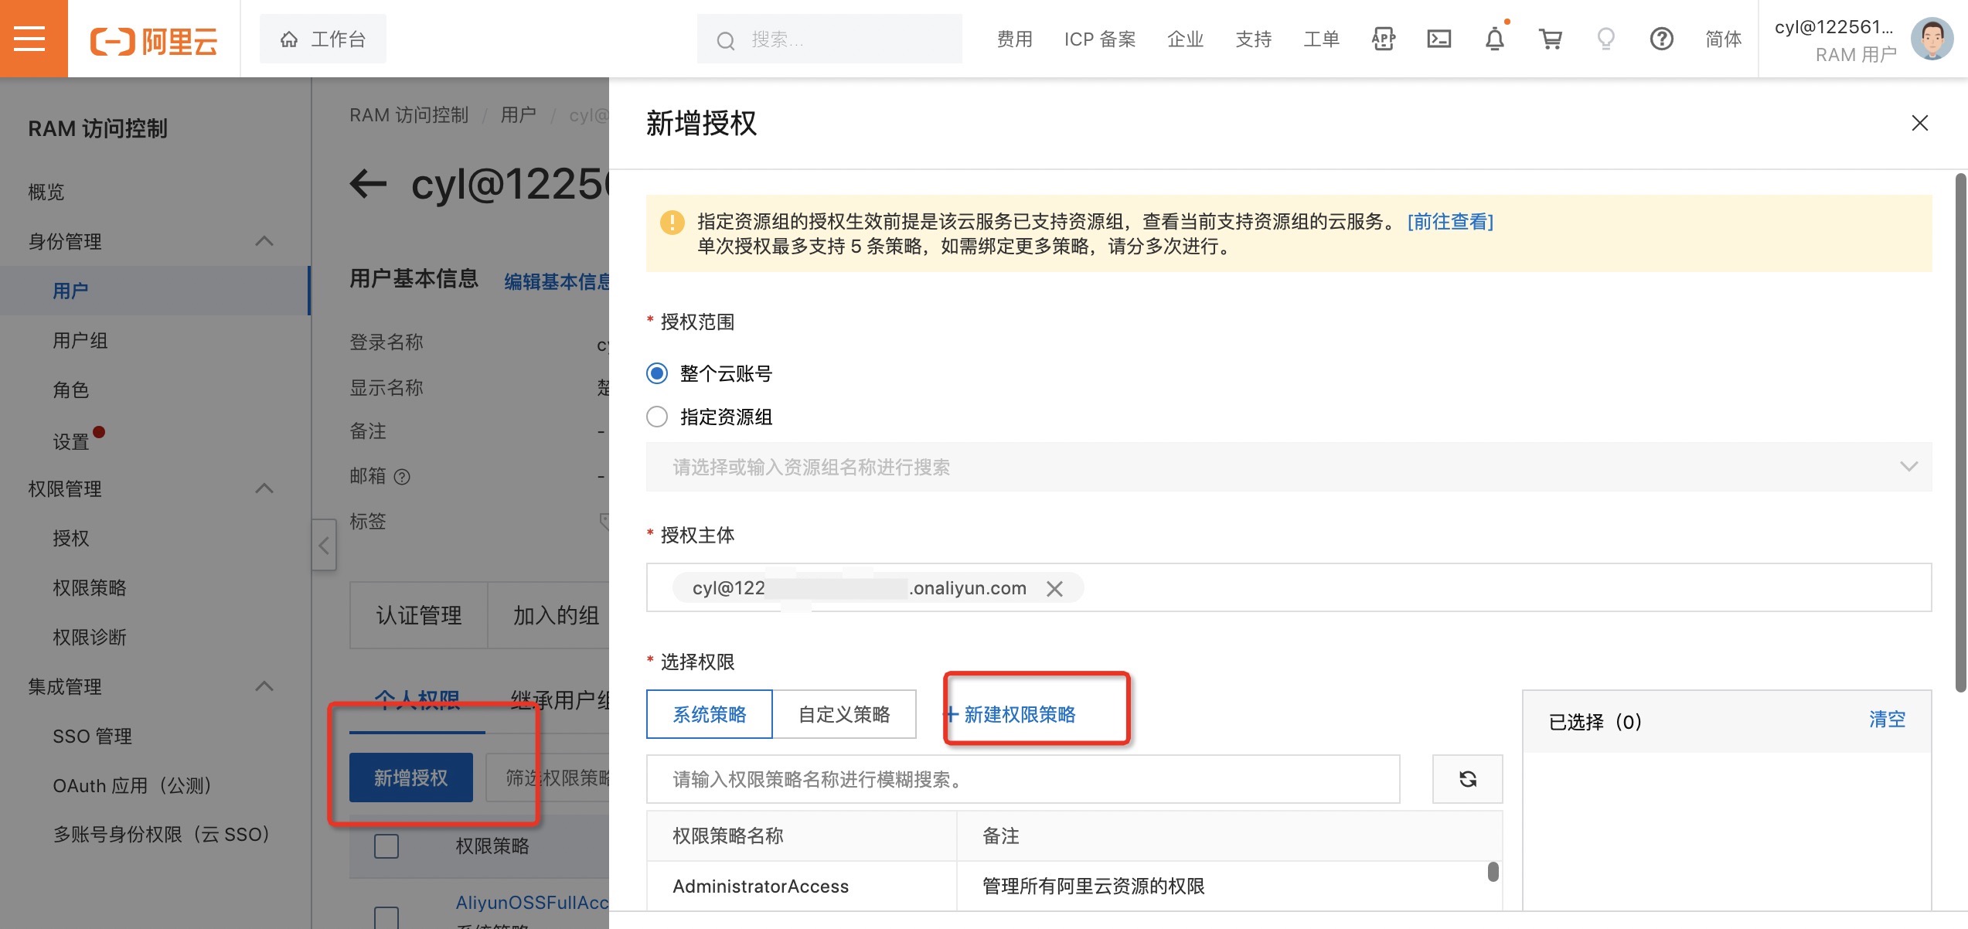Viewport: 1968px width, 929px height.
Task: Open 概览 in the RAM sidebar
Action: pos(46,192)
